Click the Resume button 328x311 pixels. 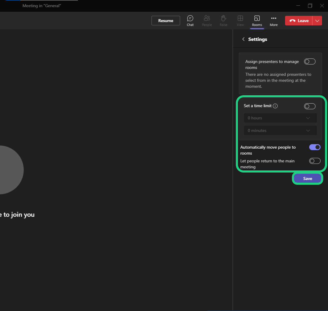coord(166,21)
